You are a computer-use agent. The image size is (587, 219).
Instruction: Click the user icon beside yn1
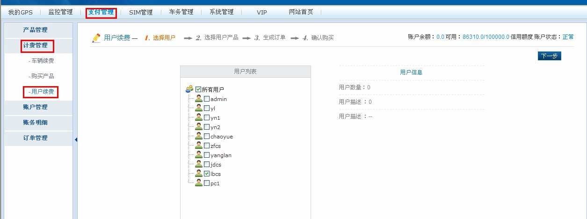coord(199,117)
